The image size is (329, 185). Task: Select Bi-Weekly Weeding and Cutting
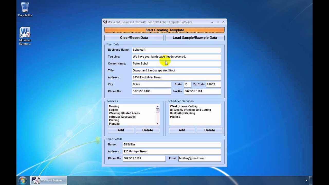(x=190, y=110)
